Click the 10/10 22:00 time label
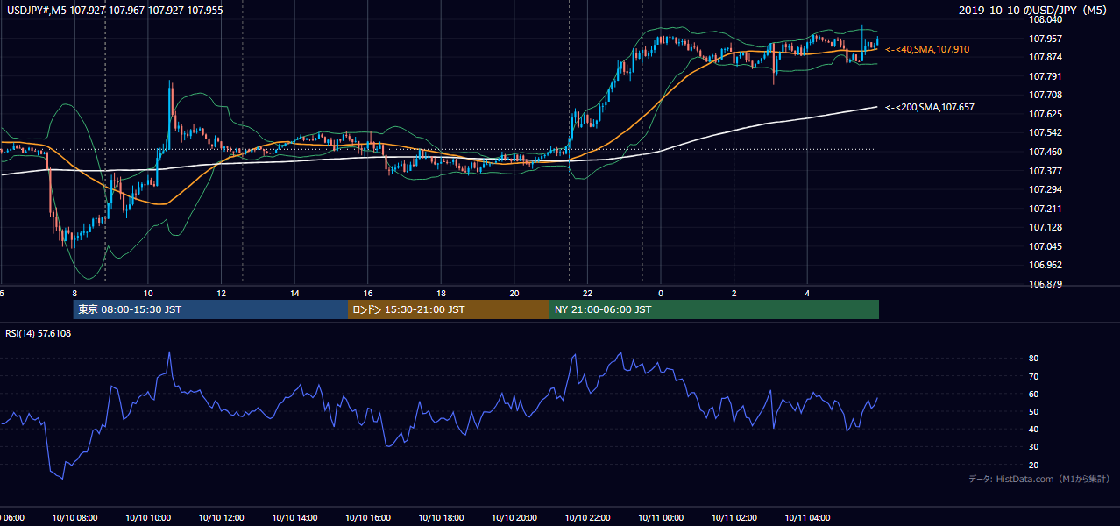Image resolution: width=1120 pixels, height=526 pixels. click(x=588, y=517)
